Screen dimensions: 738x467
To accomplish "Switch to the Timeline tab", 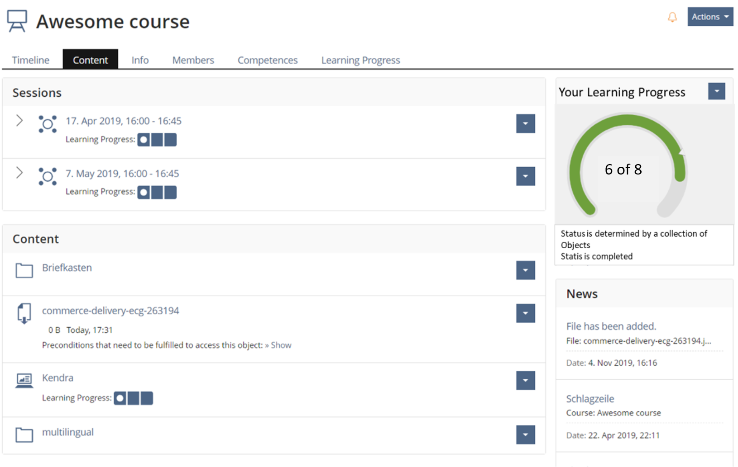I will point(31,60).
